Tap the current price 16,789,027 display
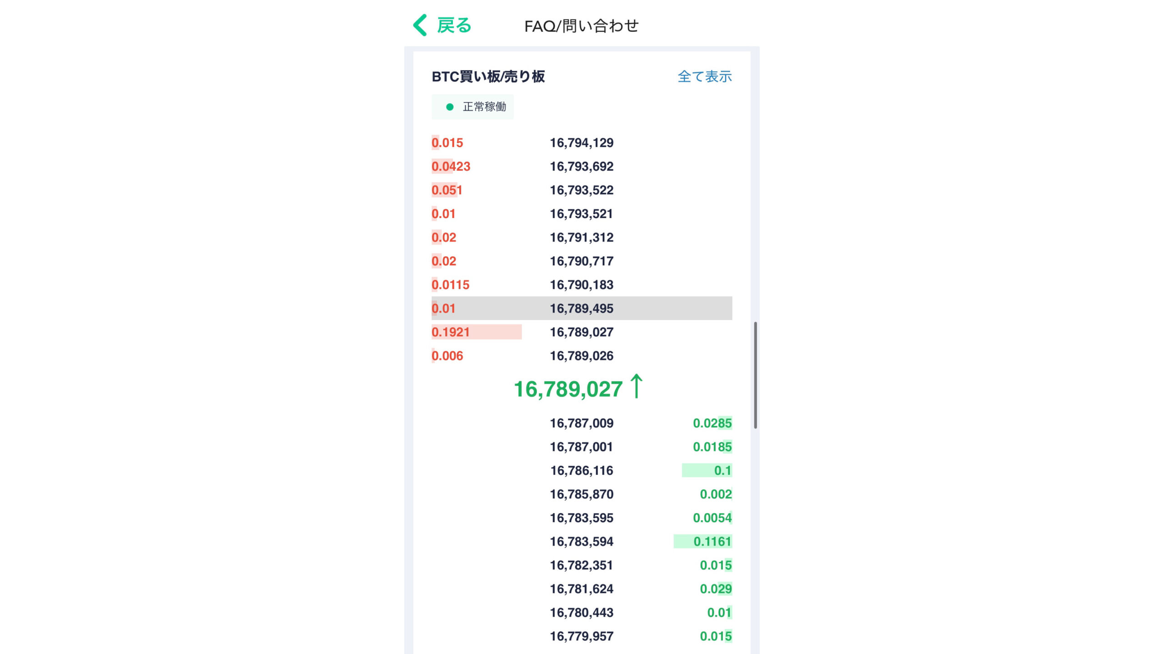This screenshot has height=654, width=1164. pyautogui.click(x=568, y=387)
